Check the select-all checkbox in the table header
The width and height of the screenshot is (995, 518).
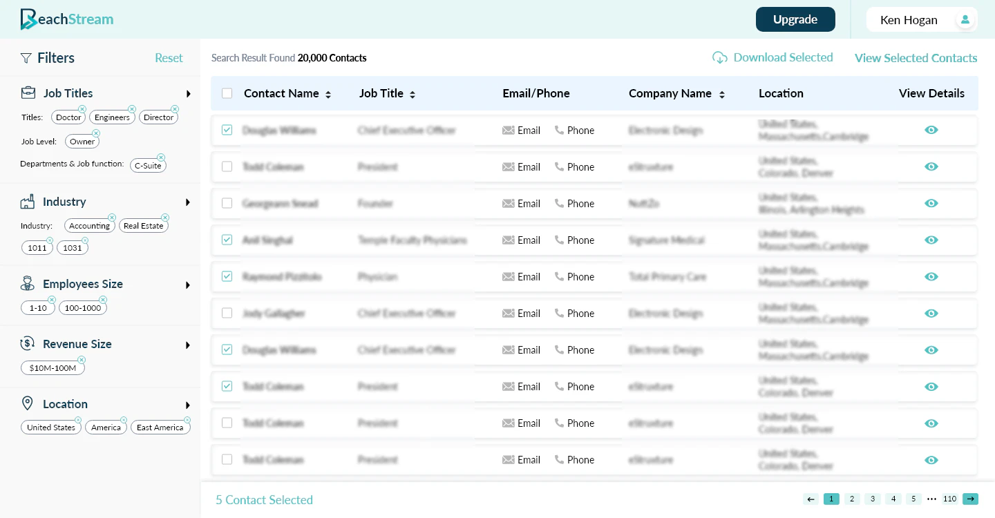coord(227,93)
